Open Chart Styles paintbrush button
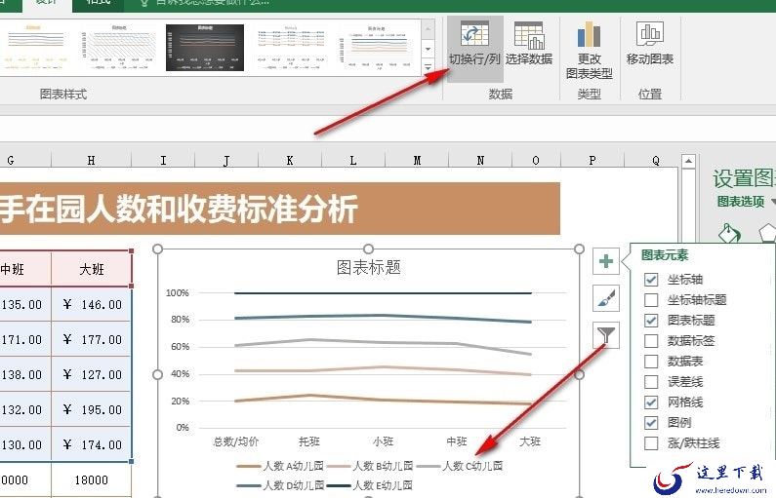This screenshot has width=776, height=498. [x=606, y=298]
